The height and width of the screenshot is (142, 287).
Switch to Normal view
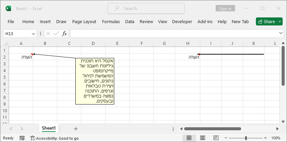(x=189, y=138)
